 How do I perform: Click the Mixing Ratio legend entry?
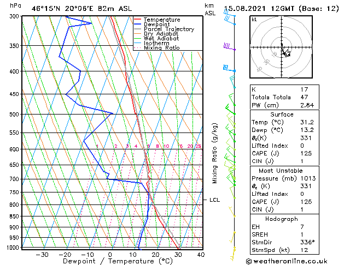(157, 48)
